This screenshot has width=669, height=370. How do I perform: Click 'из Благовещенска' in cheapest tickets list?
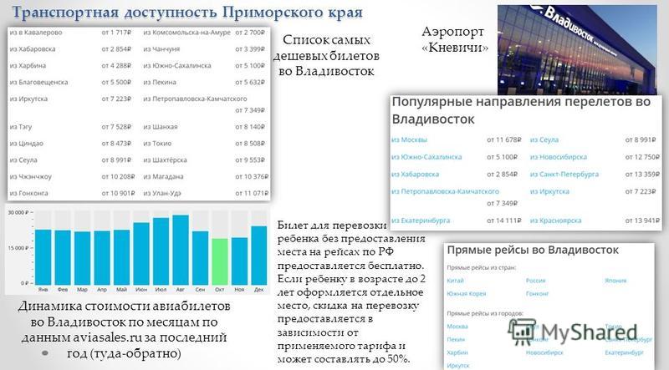point(38,83)
